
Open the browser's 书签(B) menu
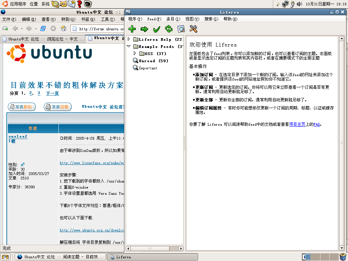88,19
